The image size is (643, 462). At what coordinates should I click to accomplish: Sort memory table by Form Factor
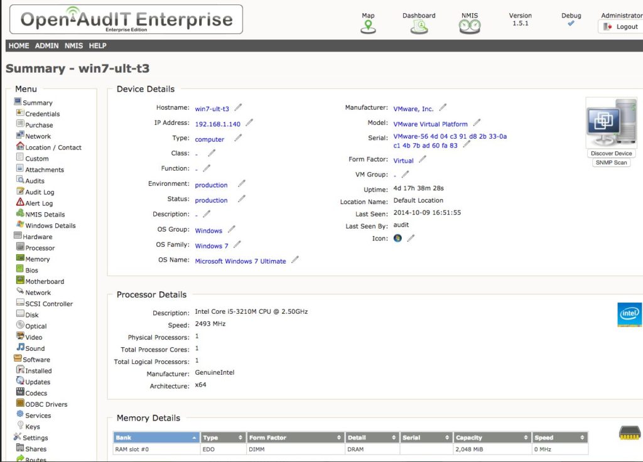pyautogui.click(x=295, y=438)
